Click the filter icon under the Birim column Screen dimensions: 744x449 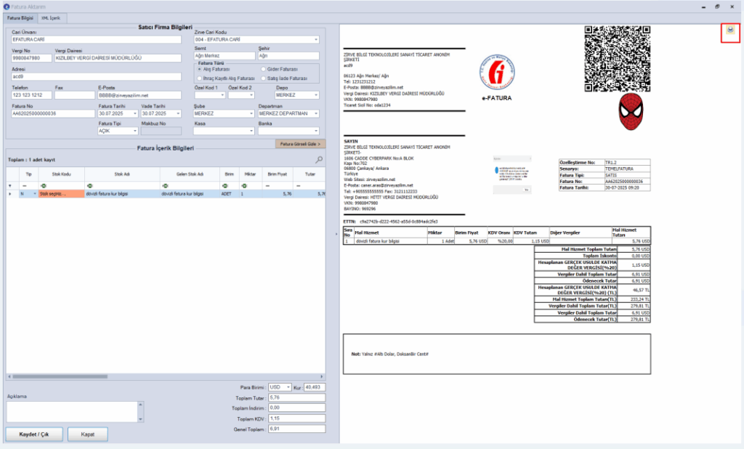[225, 185]
